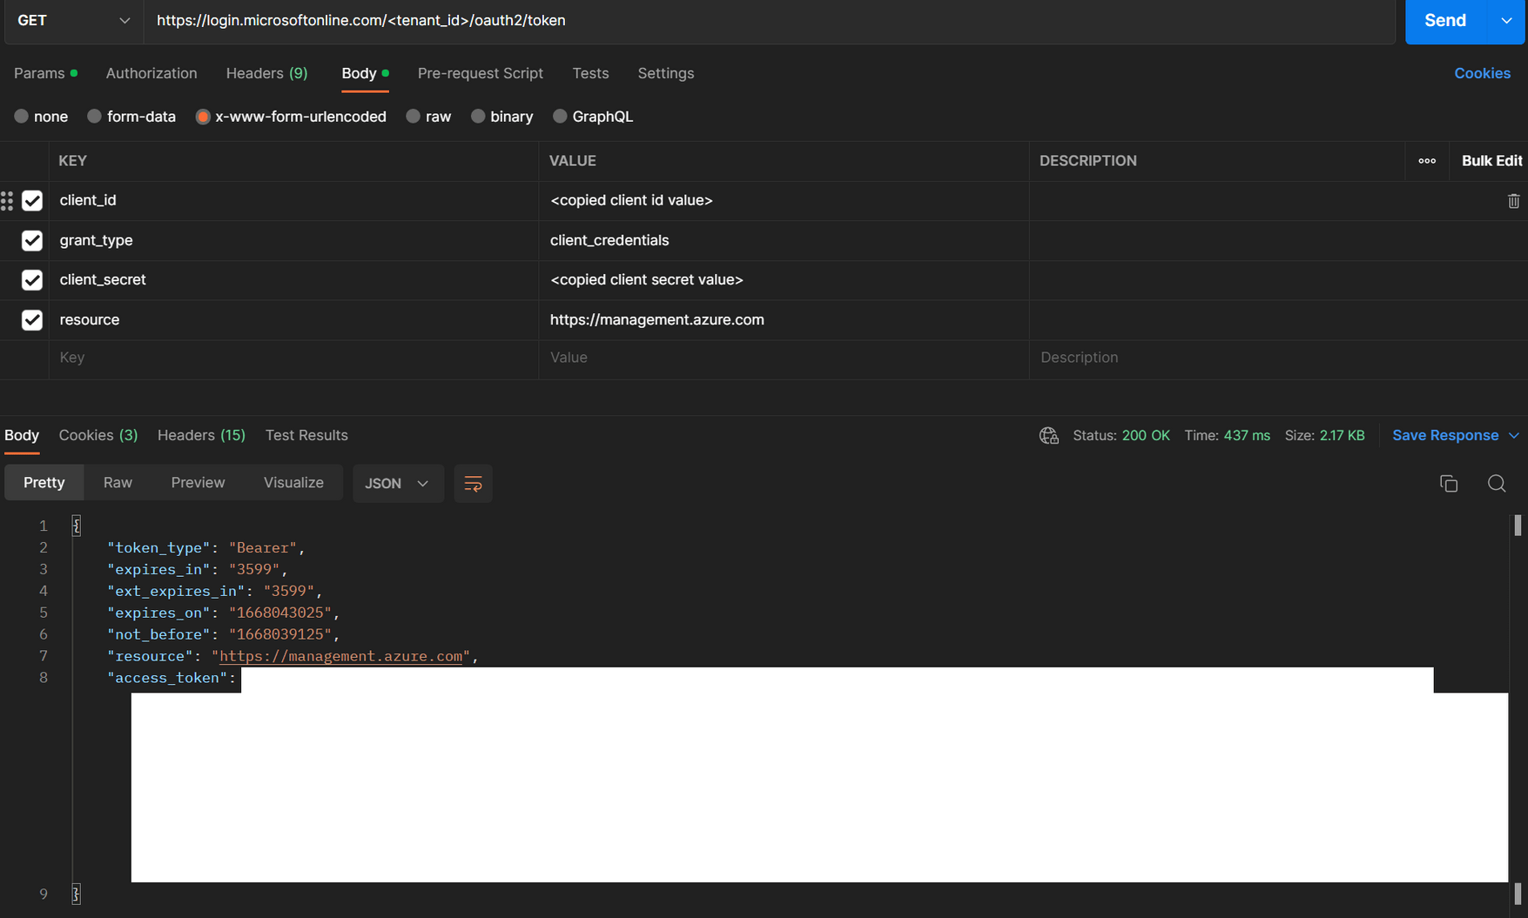This screenshot has height=918, width=1528.
Task: Uncheck the client_secret parameter checkbox
Action: (32, 280)
